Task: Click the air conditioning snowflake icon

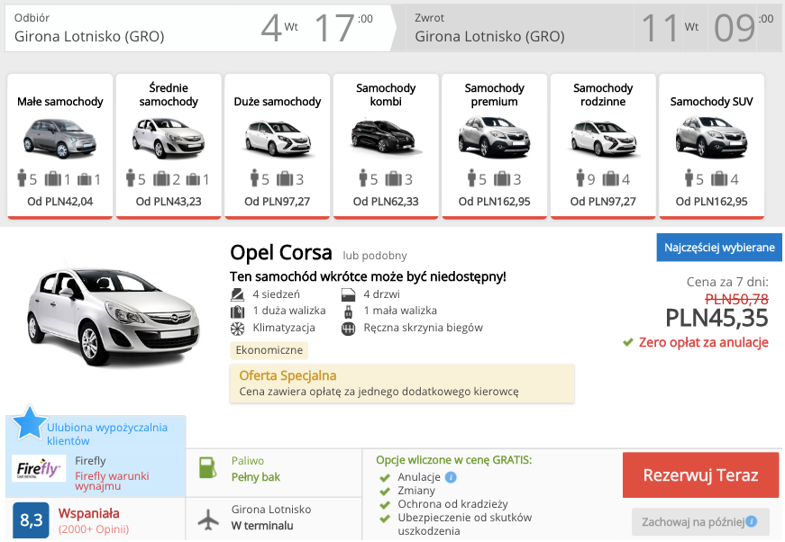Action: [x=238, y=329]
